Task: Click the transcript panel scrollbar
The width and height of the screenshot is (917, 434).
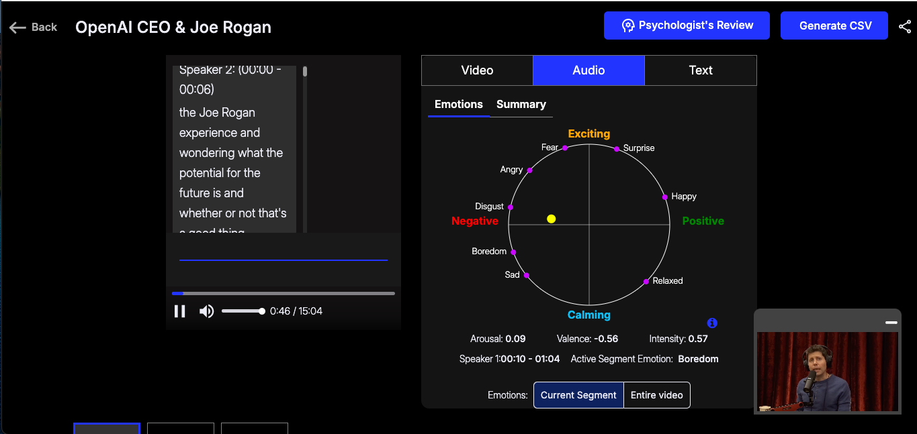Action: pos(305,71)
